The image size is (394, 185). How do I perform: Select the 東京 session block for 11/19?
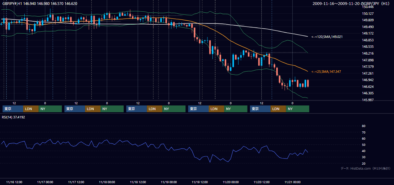198,109
